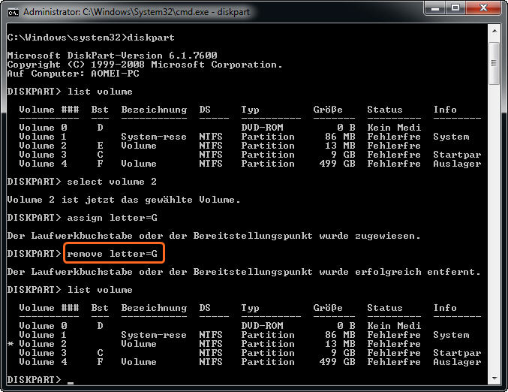Click the cursor at the last DISKPART prompt
The width and height of the screenshot is (508, 392).
tap(70, 381)
